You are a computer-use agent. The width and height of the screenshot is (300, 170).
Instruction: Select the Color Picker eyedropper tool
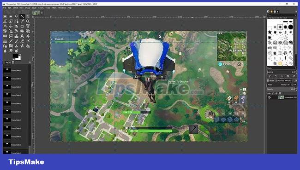(x=22, y=21)
